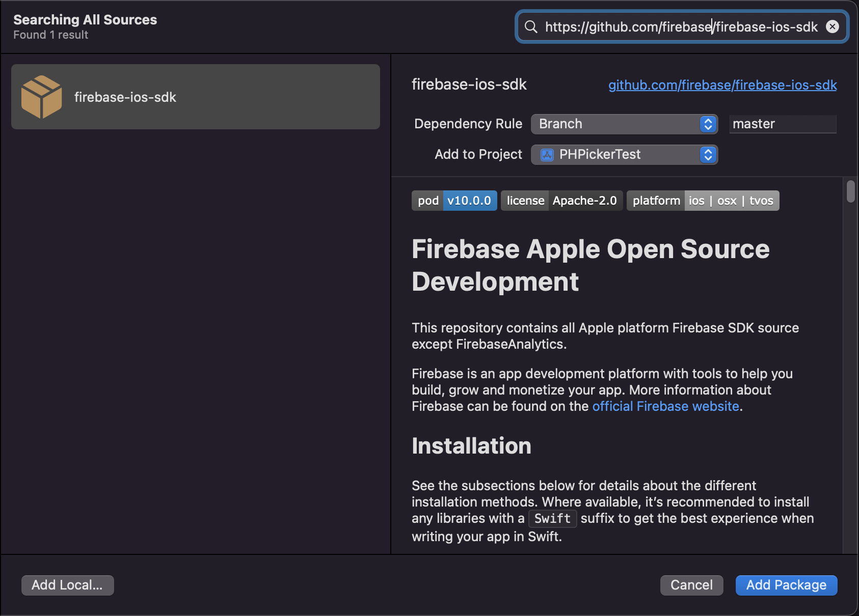859x616 pixels.
Task: Click the magnifying glass search icon
Action: point(531,26)
